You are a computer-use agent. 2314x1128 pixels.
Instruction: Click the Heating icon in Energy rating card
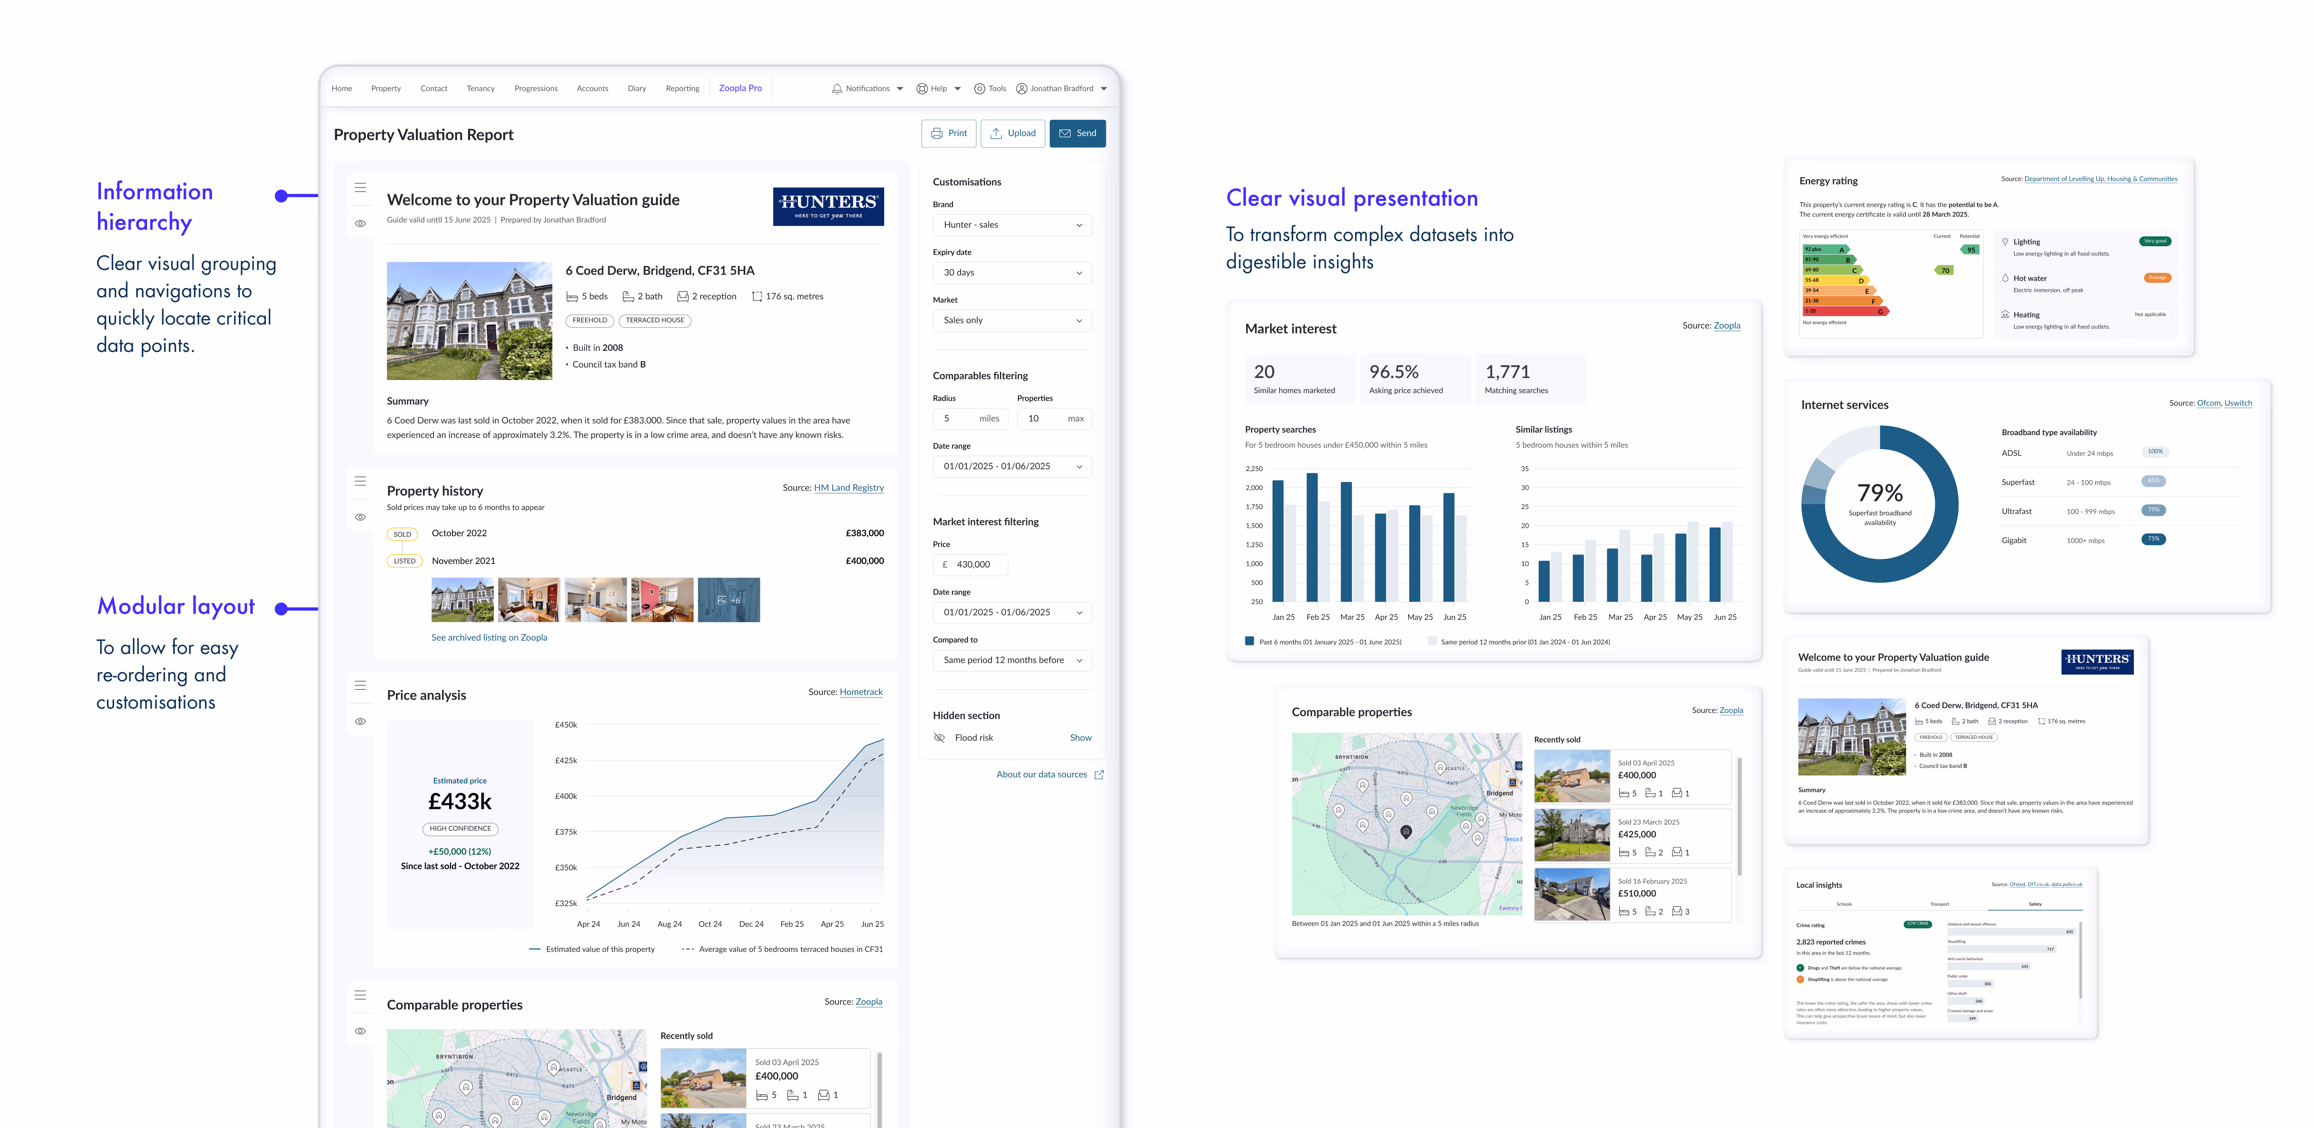pyautogui.click(x=2005, y=314)
